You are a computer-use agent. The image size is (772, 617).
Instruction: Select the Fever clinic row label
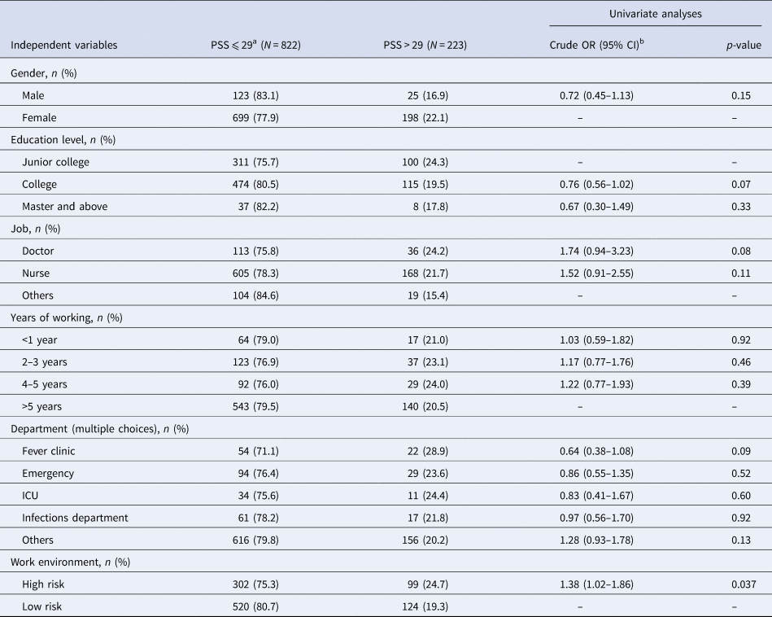50,450
